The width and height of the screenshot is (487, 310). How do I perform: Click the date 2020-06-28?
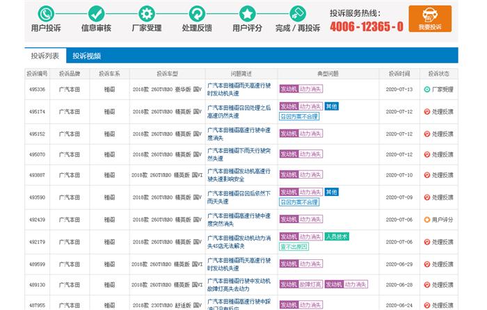399,285
